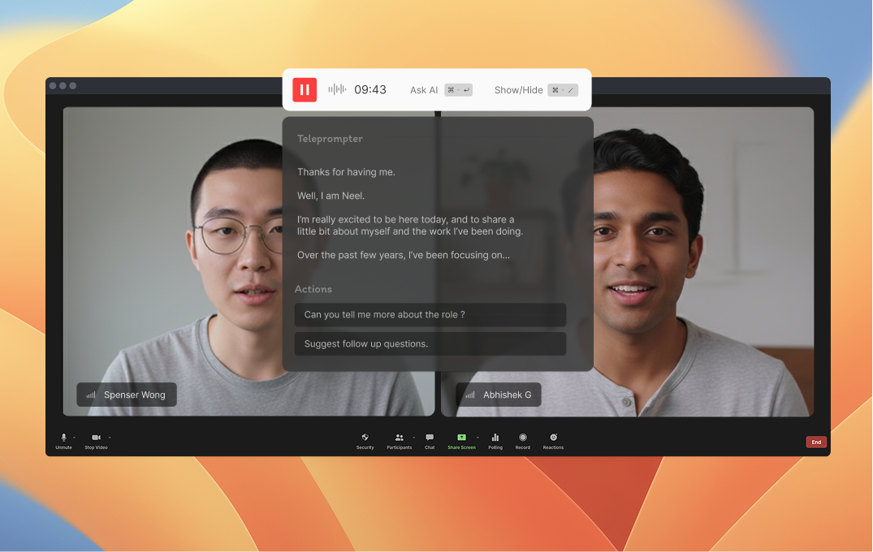The image size is (873, 552).
Task: Start Record in the meeting toolbar
Action: [523, 442]
